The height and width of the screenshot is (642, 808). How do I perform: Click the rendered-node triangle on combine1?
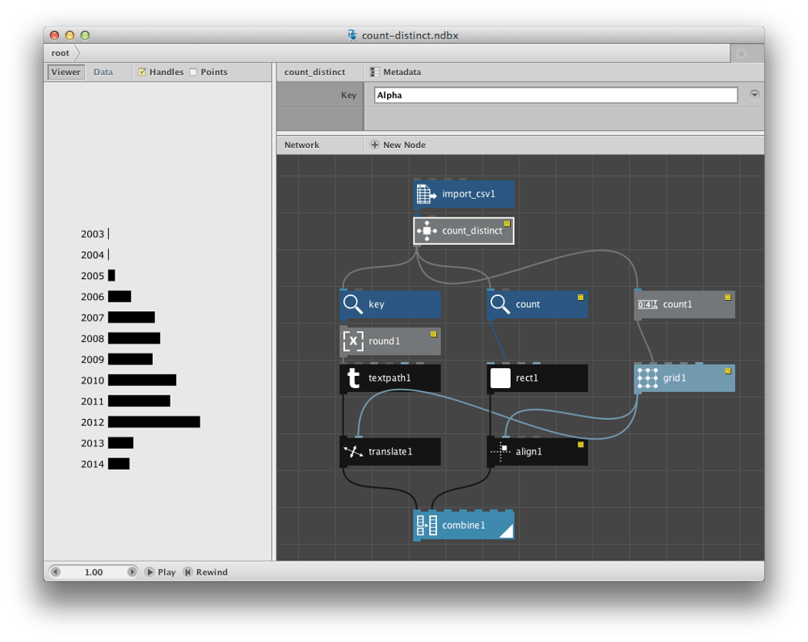point(507,531)
